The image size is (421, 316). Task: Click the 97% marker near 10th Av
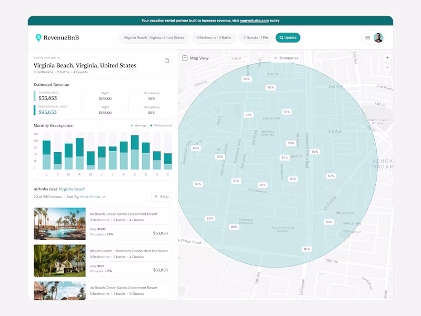tap(307, 249)
